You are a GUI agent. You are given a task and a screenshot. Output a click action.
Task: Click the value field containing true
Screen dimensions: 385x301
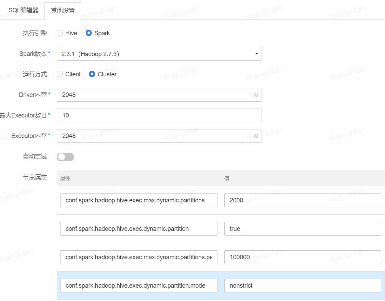pos(302,229)
